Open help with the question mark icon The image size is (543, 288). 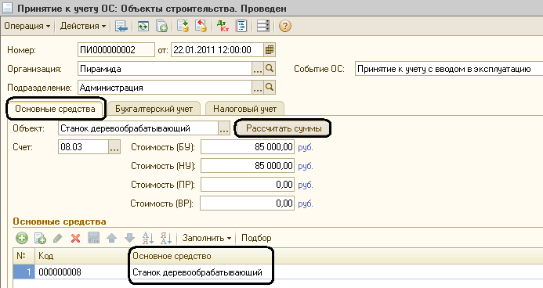click(x=284, y=27)
